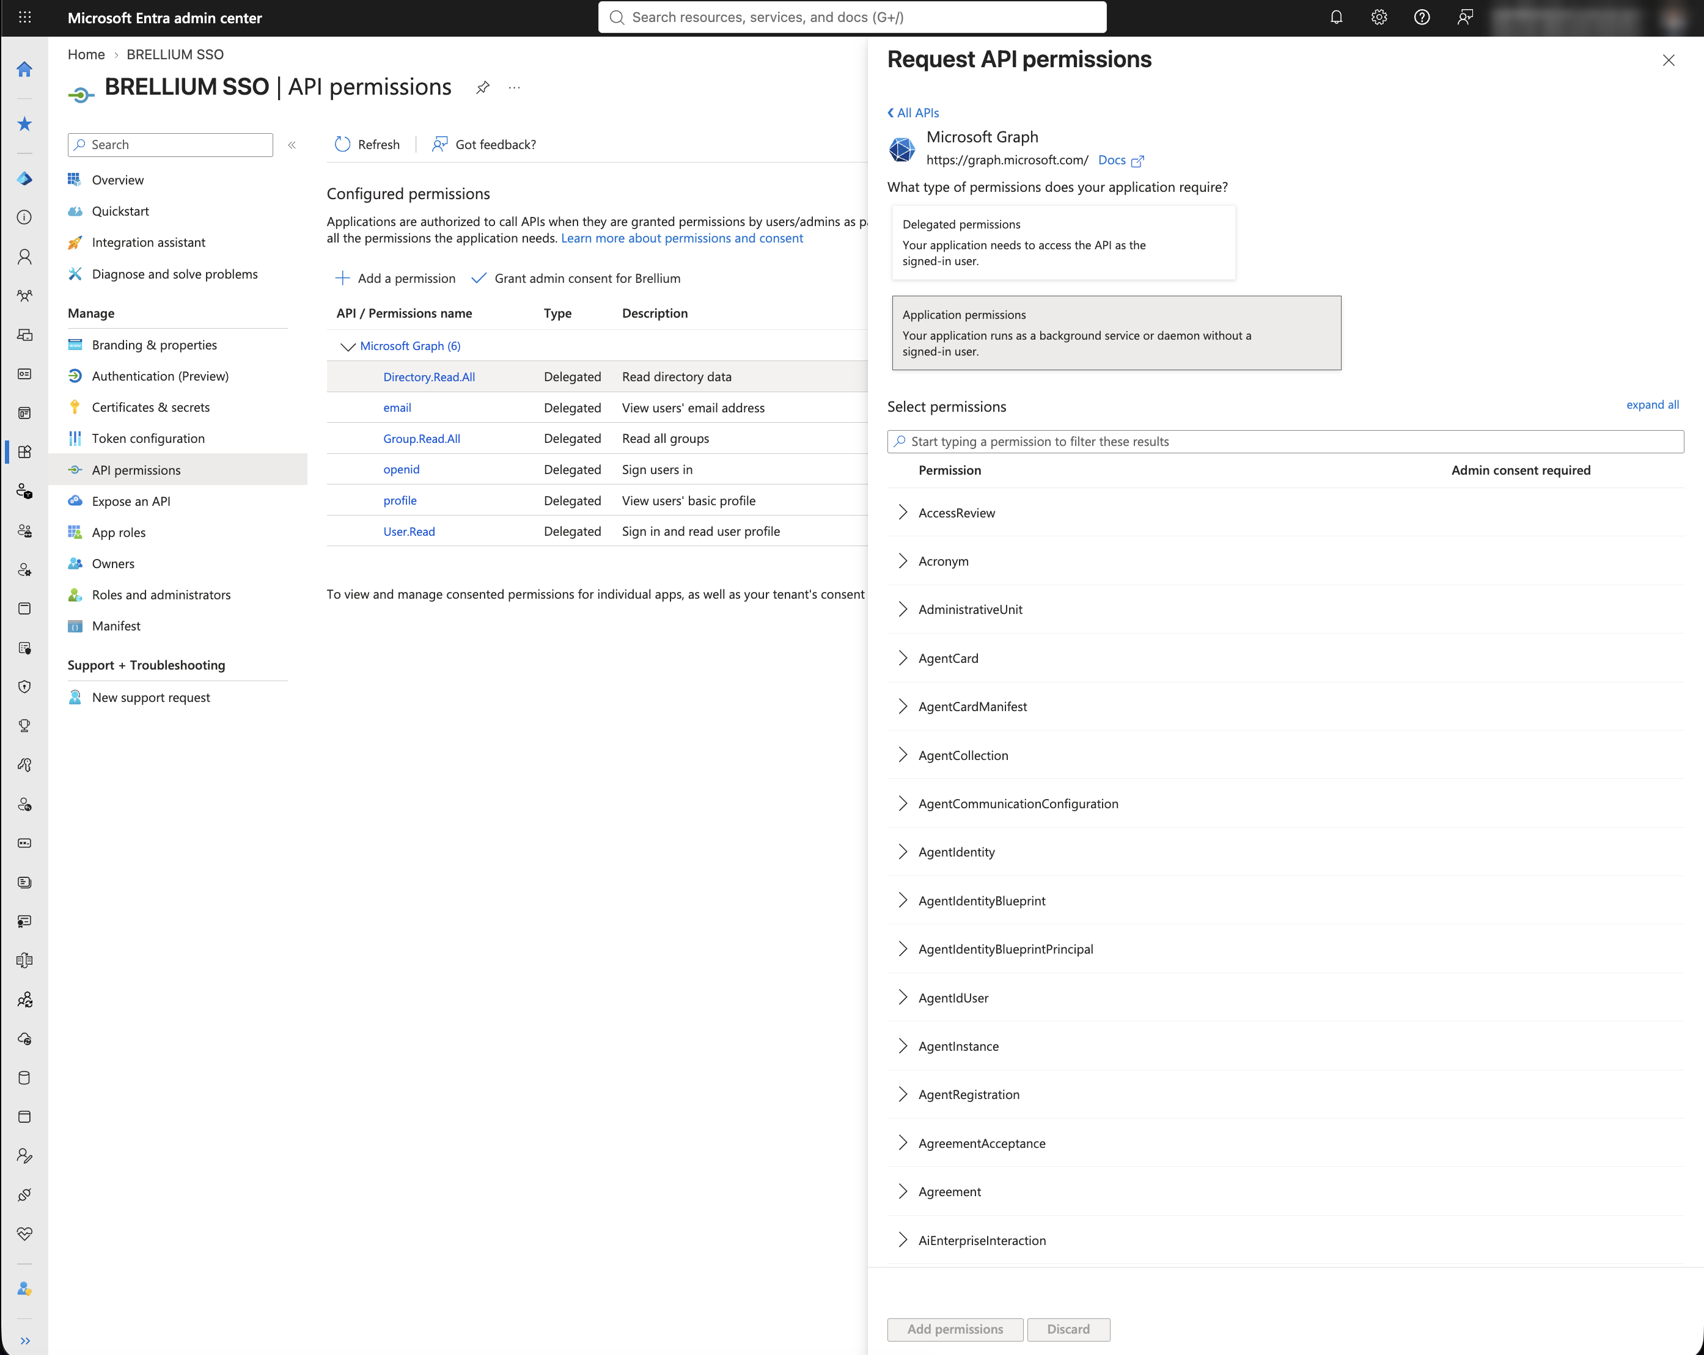This screenshot has height=1355, width=1704.
Task: Click Add a permission button
Action: point(395,278)
